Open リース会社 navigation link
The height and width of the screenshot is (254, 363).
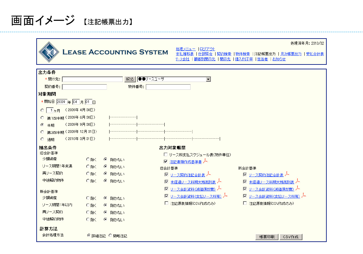pyautogui.click(x=182, y=59)
